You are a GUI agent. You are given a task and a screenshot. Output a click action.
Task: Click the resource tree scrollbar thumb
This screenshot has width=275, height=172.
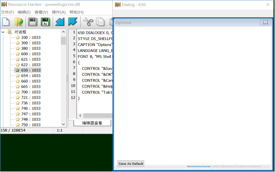(x=63, y=41)
